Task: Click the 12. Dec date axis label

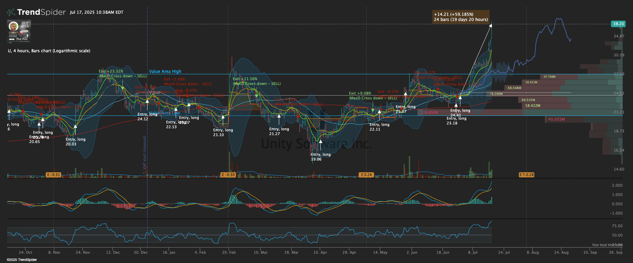Action: point(113,252)
